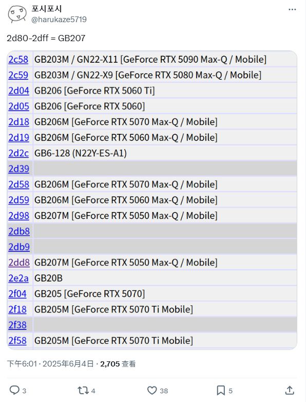Open device ID link 2d2c
This screenshot has height=402, width=306.
pyautogui.click(x=18, y=153)
